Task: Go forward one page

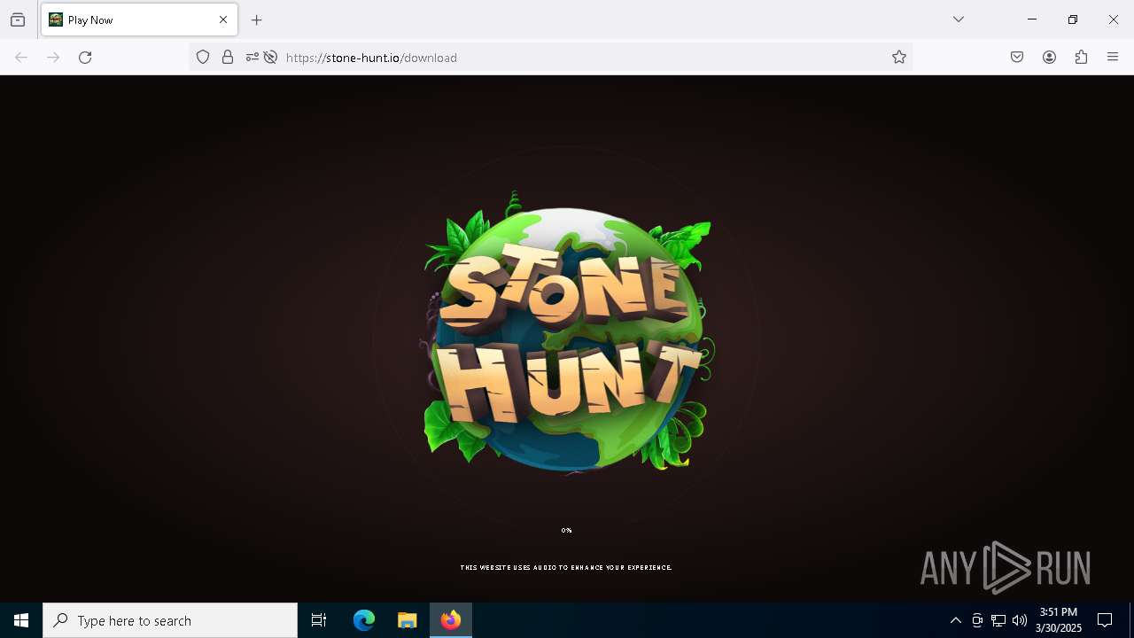Action: [53, 58]
